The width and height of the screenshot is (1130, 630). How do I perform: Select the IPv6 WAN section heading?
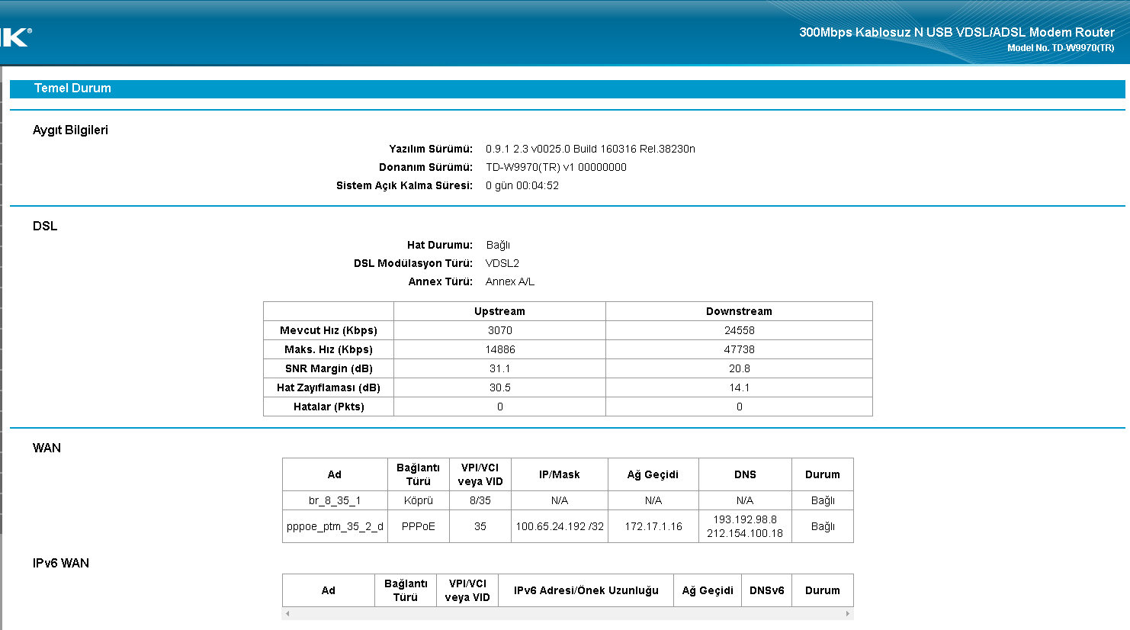(x=61, y=564)
